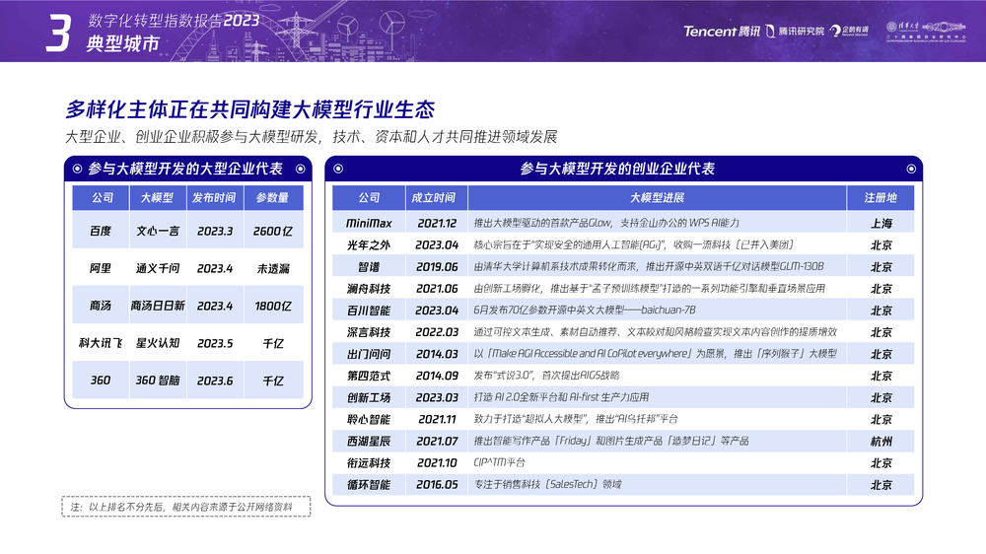Click the 第四范式 company cell

pos(369,376)
